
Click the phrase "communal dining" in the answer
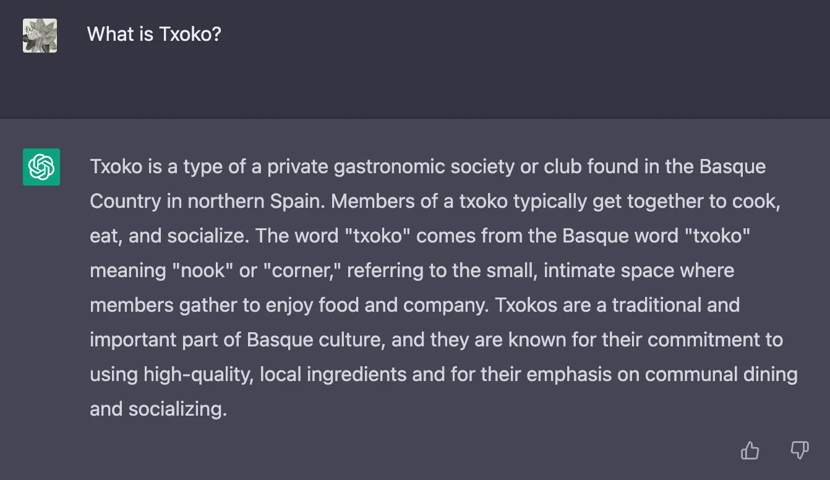[721, 374]
